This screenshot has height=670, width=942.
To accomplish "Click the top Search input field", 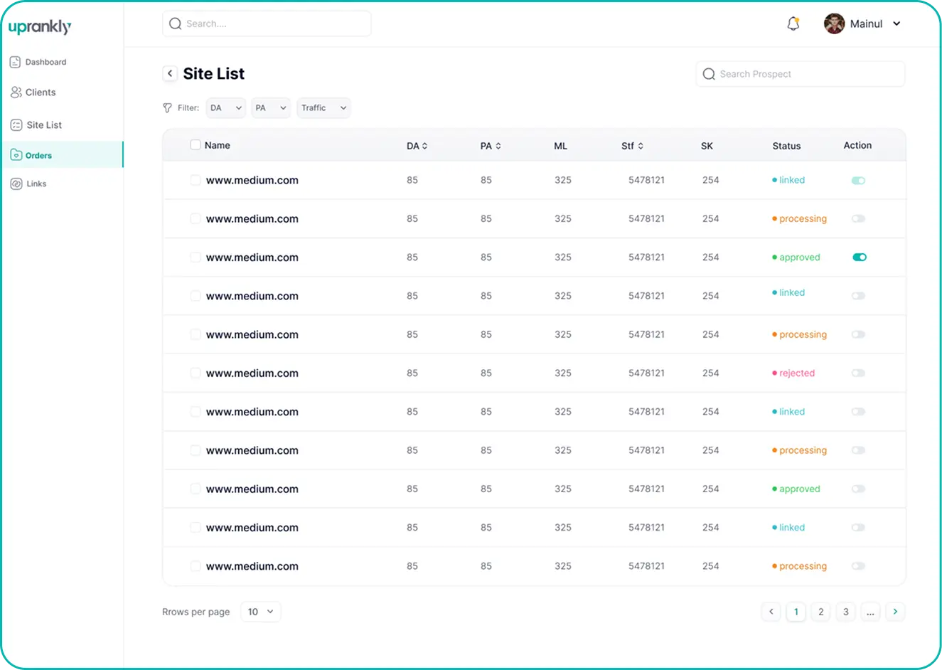I will (267, 23).
